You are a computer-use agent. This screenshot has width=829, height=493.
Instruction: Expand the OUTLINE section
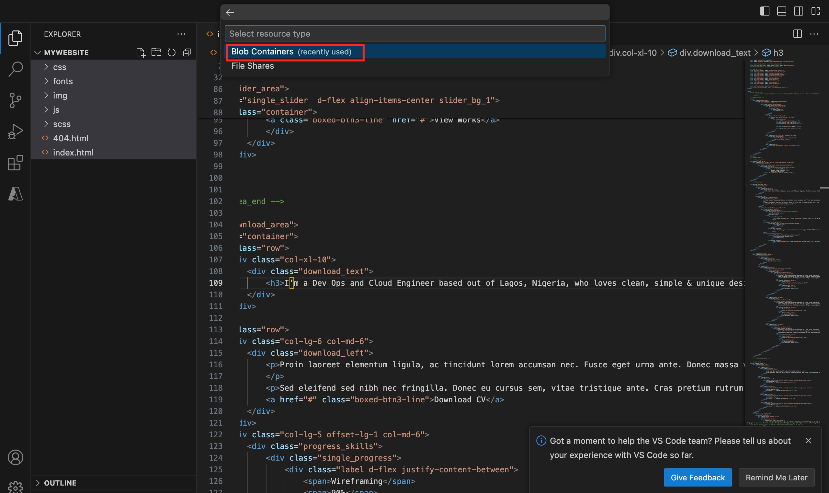point(60,483)
